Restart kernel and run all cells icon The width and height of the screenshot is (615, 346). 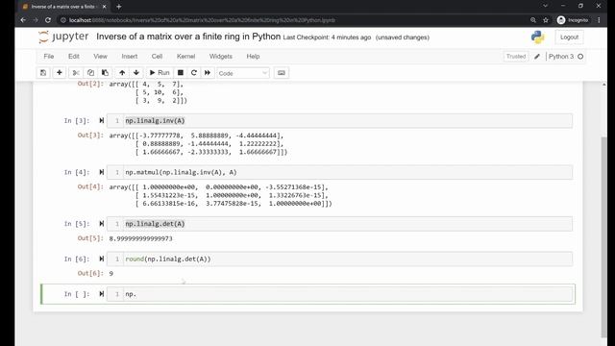208,73
